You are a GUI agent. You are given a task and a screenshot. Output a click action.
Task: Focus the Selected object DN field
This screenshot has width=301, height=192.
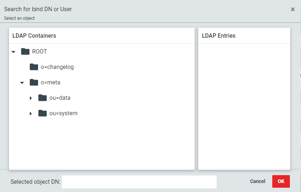[139, 182]
